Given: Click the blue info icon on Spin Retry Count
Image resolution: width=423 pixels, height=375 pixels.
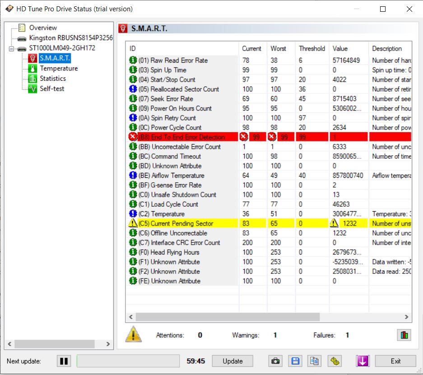Looking at the screenshot, I should [133, 118].
